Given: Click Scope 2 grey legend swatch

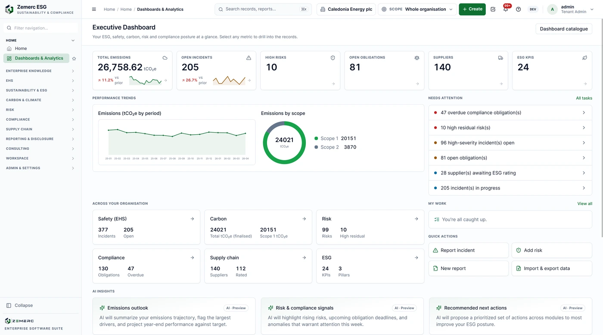Looking at the screenshot, I should [x=316, y=147].
